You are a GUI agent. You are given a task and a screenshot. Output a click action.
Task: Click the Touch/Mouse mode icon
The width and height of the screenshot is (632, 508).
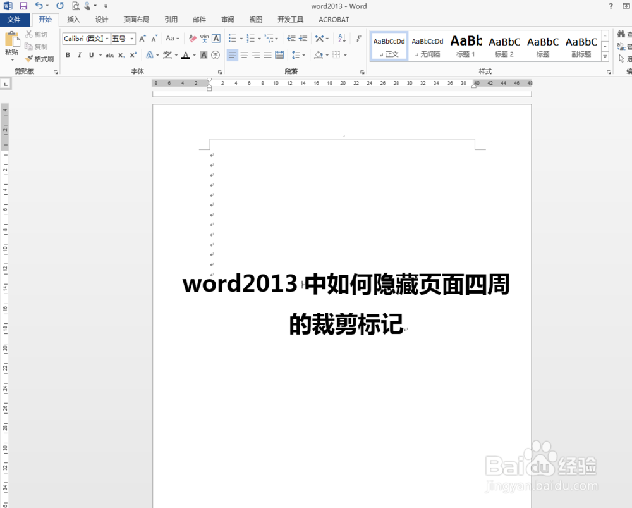[x=87, y=6]
